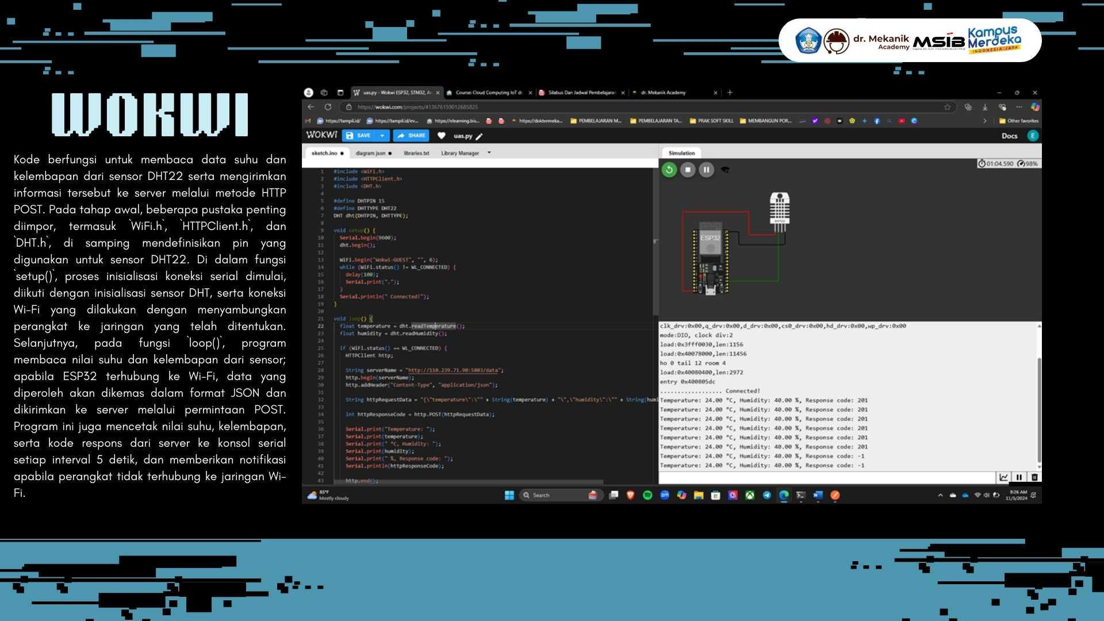Click the wokwi.com address bar
Viewport: 1104px width, 621px height.
647,107
